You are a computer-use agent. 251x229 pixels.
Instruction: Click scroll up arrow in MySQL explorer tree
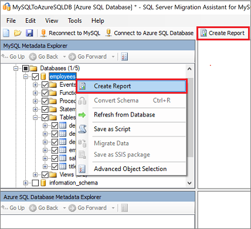point(189,69)
